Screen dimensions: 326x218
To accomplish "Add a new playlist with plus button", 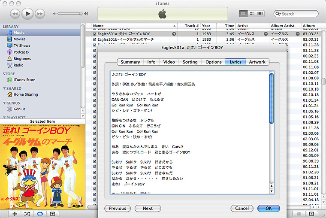I will tap(15, 214).
